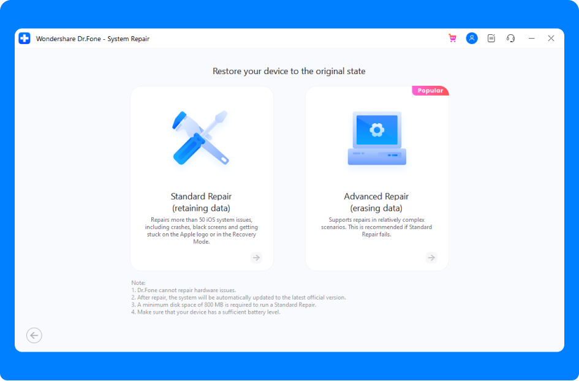The image size is (579, 381).
Task: Minimize the Dr.Fone window
Action: coord(532,39)
